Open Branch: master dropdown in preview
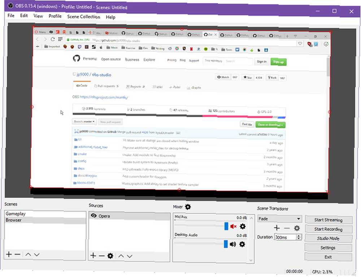361x277 pixels. [x=84, y=121]
